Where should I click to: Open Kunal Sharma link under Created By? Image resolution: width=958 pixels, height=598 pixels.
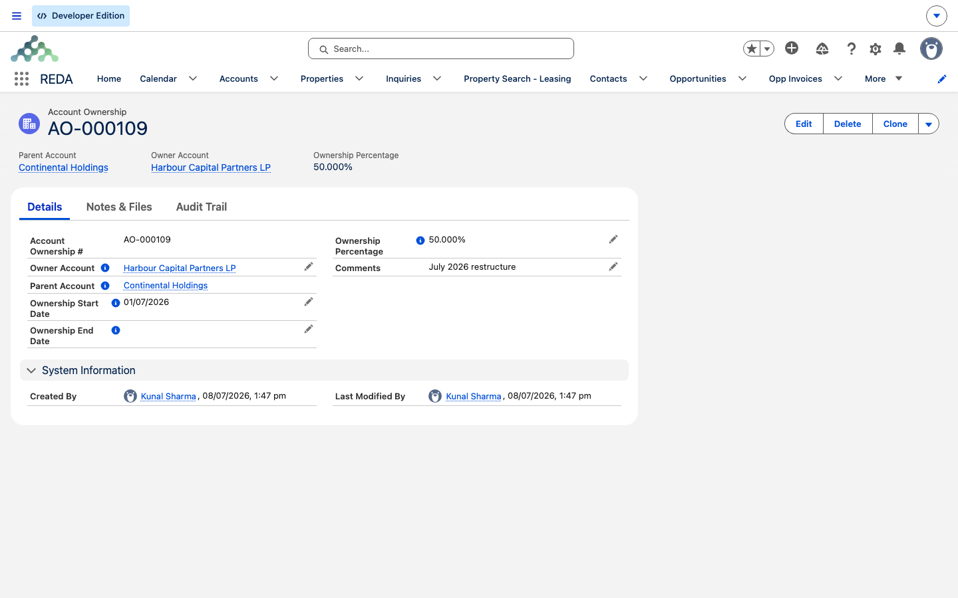coord(168,396)
